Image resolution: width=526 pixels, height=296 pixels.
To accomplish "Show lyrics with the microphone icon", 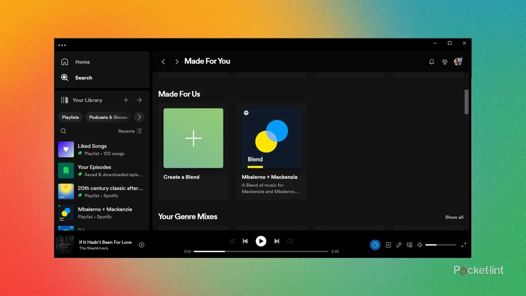I will 399,245.
